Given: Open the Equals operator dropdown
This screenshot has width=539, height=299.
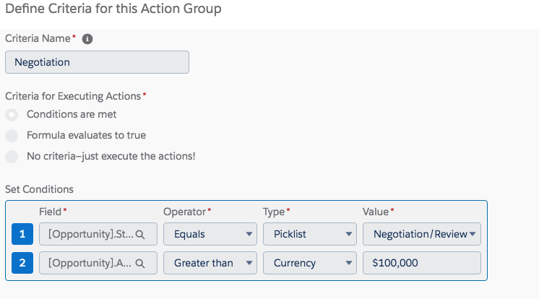Looking at the screenshot, I should tap(210, 234).
